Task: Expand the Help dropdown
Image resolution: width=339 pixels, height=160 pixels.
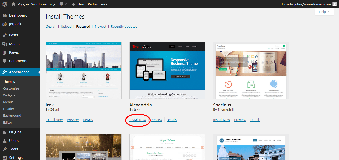Action: click(x=324, y=12)
